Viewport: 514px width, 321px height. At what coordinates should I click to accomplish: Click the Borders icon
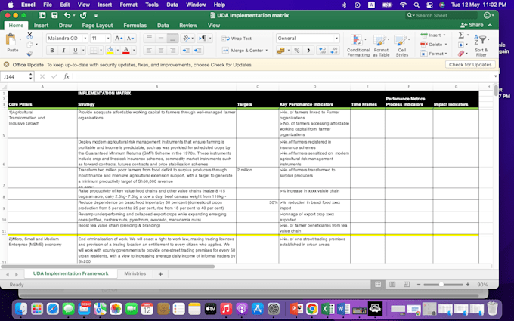94,51
